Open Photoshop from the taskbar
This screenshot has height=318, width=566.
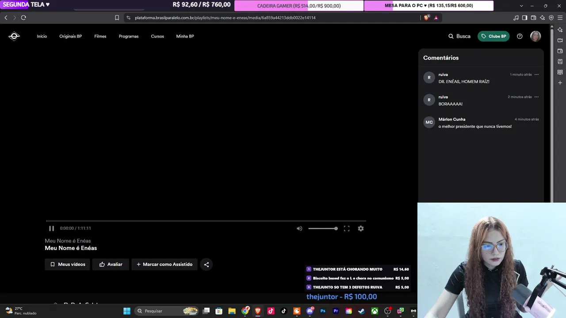(x=323, y=311)
